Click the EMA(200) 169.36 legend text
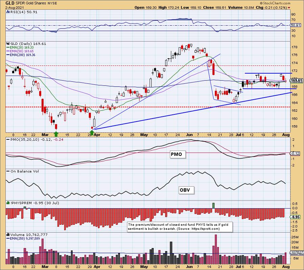 click(x=23, y=55)
